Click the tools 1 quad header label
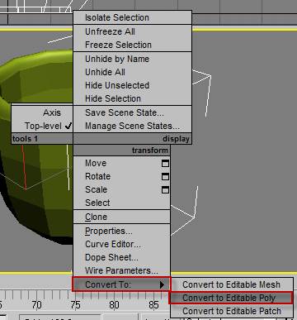 pyautogui.click(x=25, y=139)
